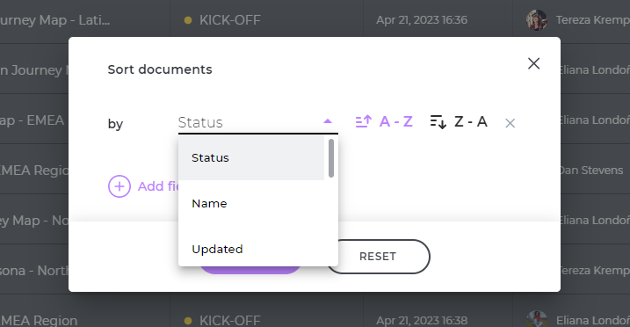Collapse the sort field dropdown arrow
This screenshot has width=630, height=327.
click(x=328, y=121)
